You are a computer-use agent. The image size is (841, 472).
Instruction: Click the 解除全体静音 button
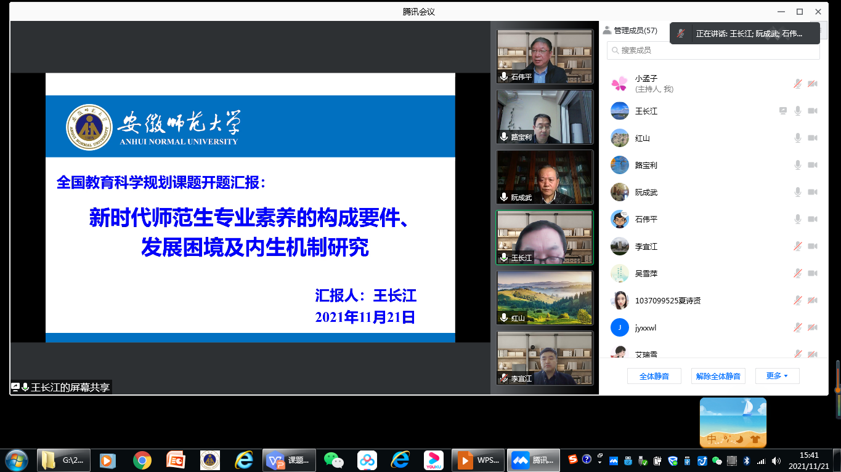[x=718, y=376]
